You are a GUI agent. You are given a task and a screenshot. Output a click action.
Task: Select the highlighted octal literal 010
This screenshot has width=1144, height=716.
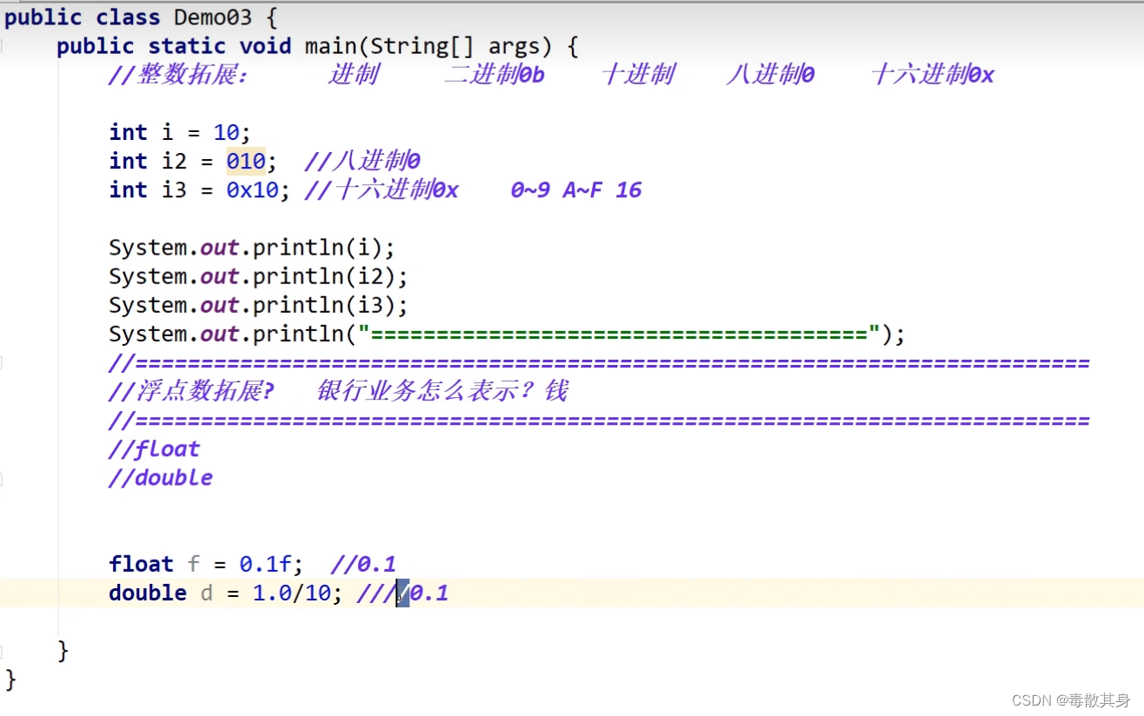click(244, 161)
